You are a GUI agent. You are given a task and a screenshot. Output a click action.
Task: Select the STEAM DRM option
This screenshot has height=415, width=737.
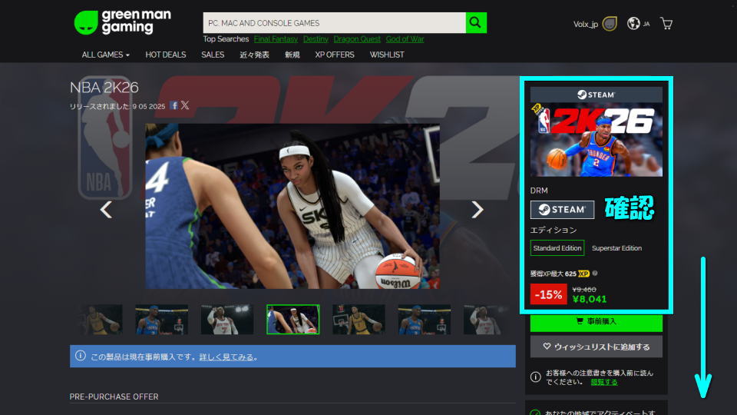point(562,209)
